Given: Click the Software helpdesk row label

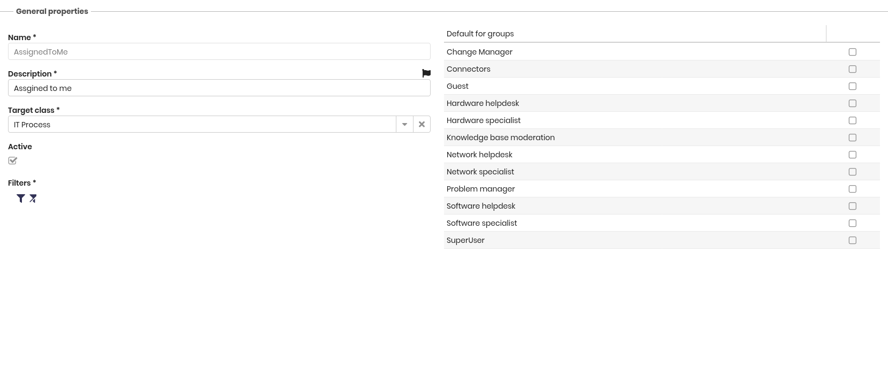Looking at the screenshot, I should tap(480, 206).
